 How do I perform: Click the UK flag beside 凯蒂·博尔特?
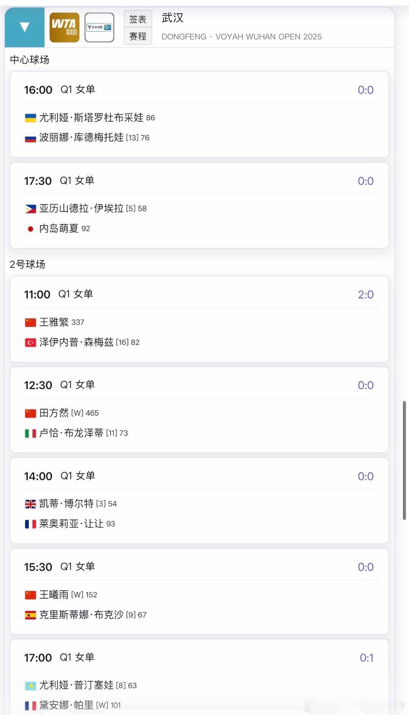(30, 504)
